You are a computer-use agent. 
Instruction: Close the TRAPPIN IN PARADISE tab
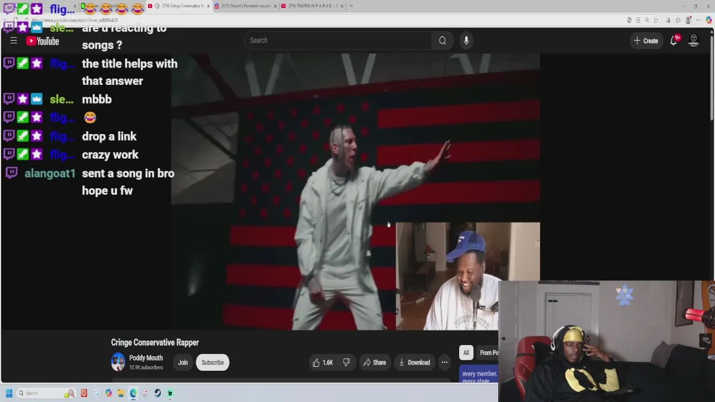pyautogui.click(x=342, y=6)
